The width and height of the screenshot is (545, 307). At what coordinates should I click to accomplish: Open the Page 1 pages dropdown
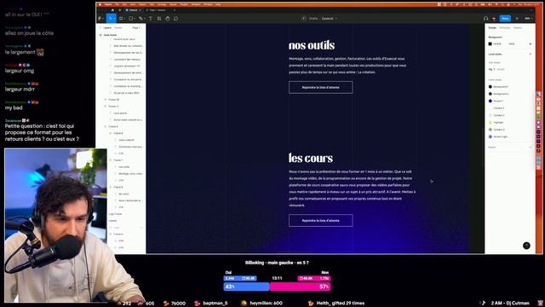(136, 28)
